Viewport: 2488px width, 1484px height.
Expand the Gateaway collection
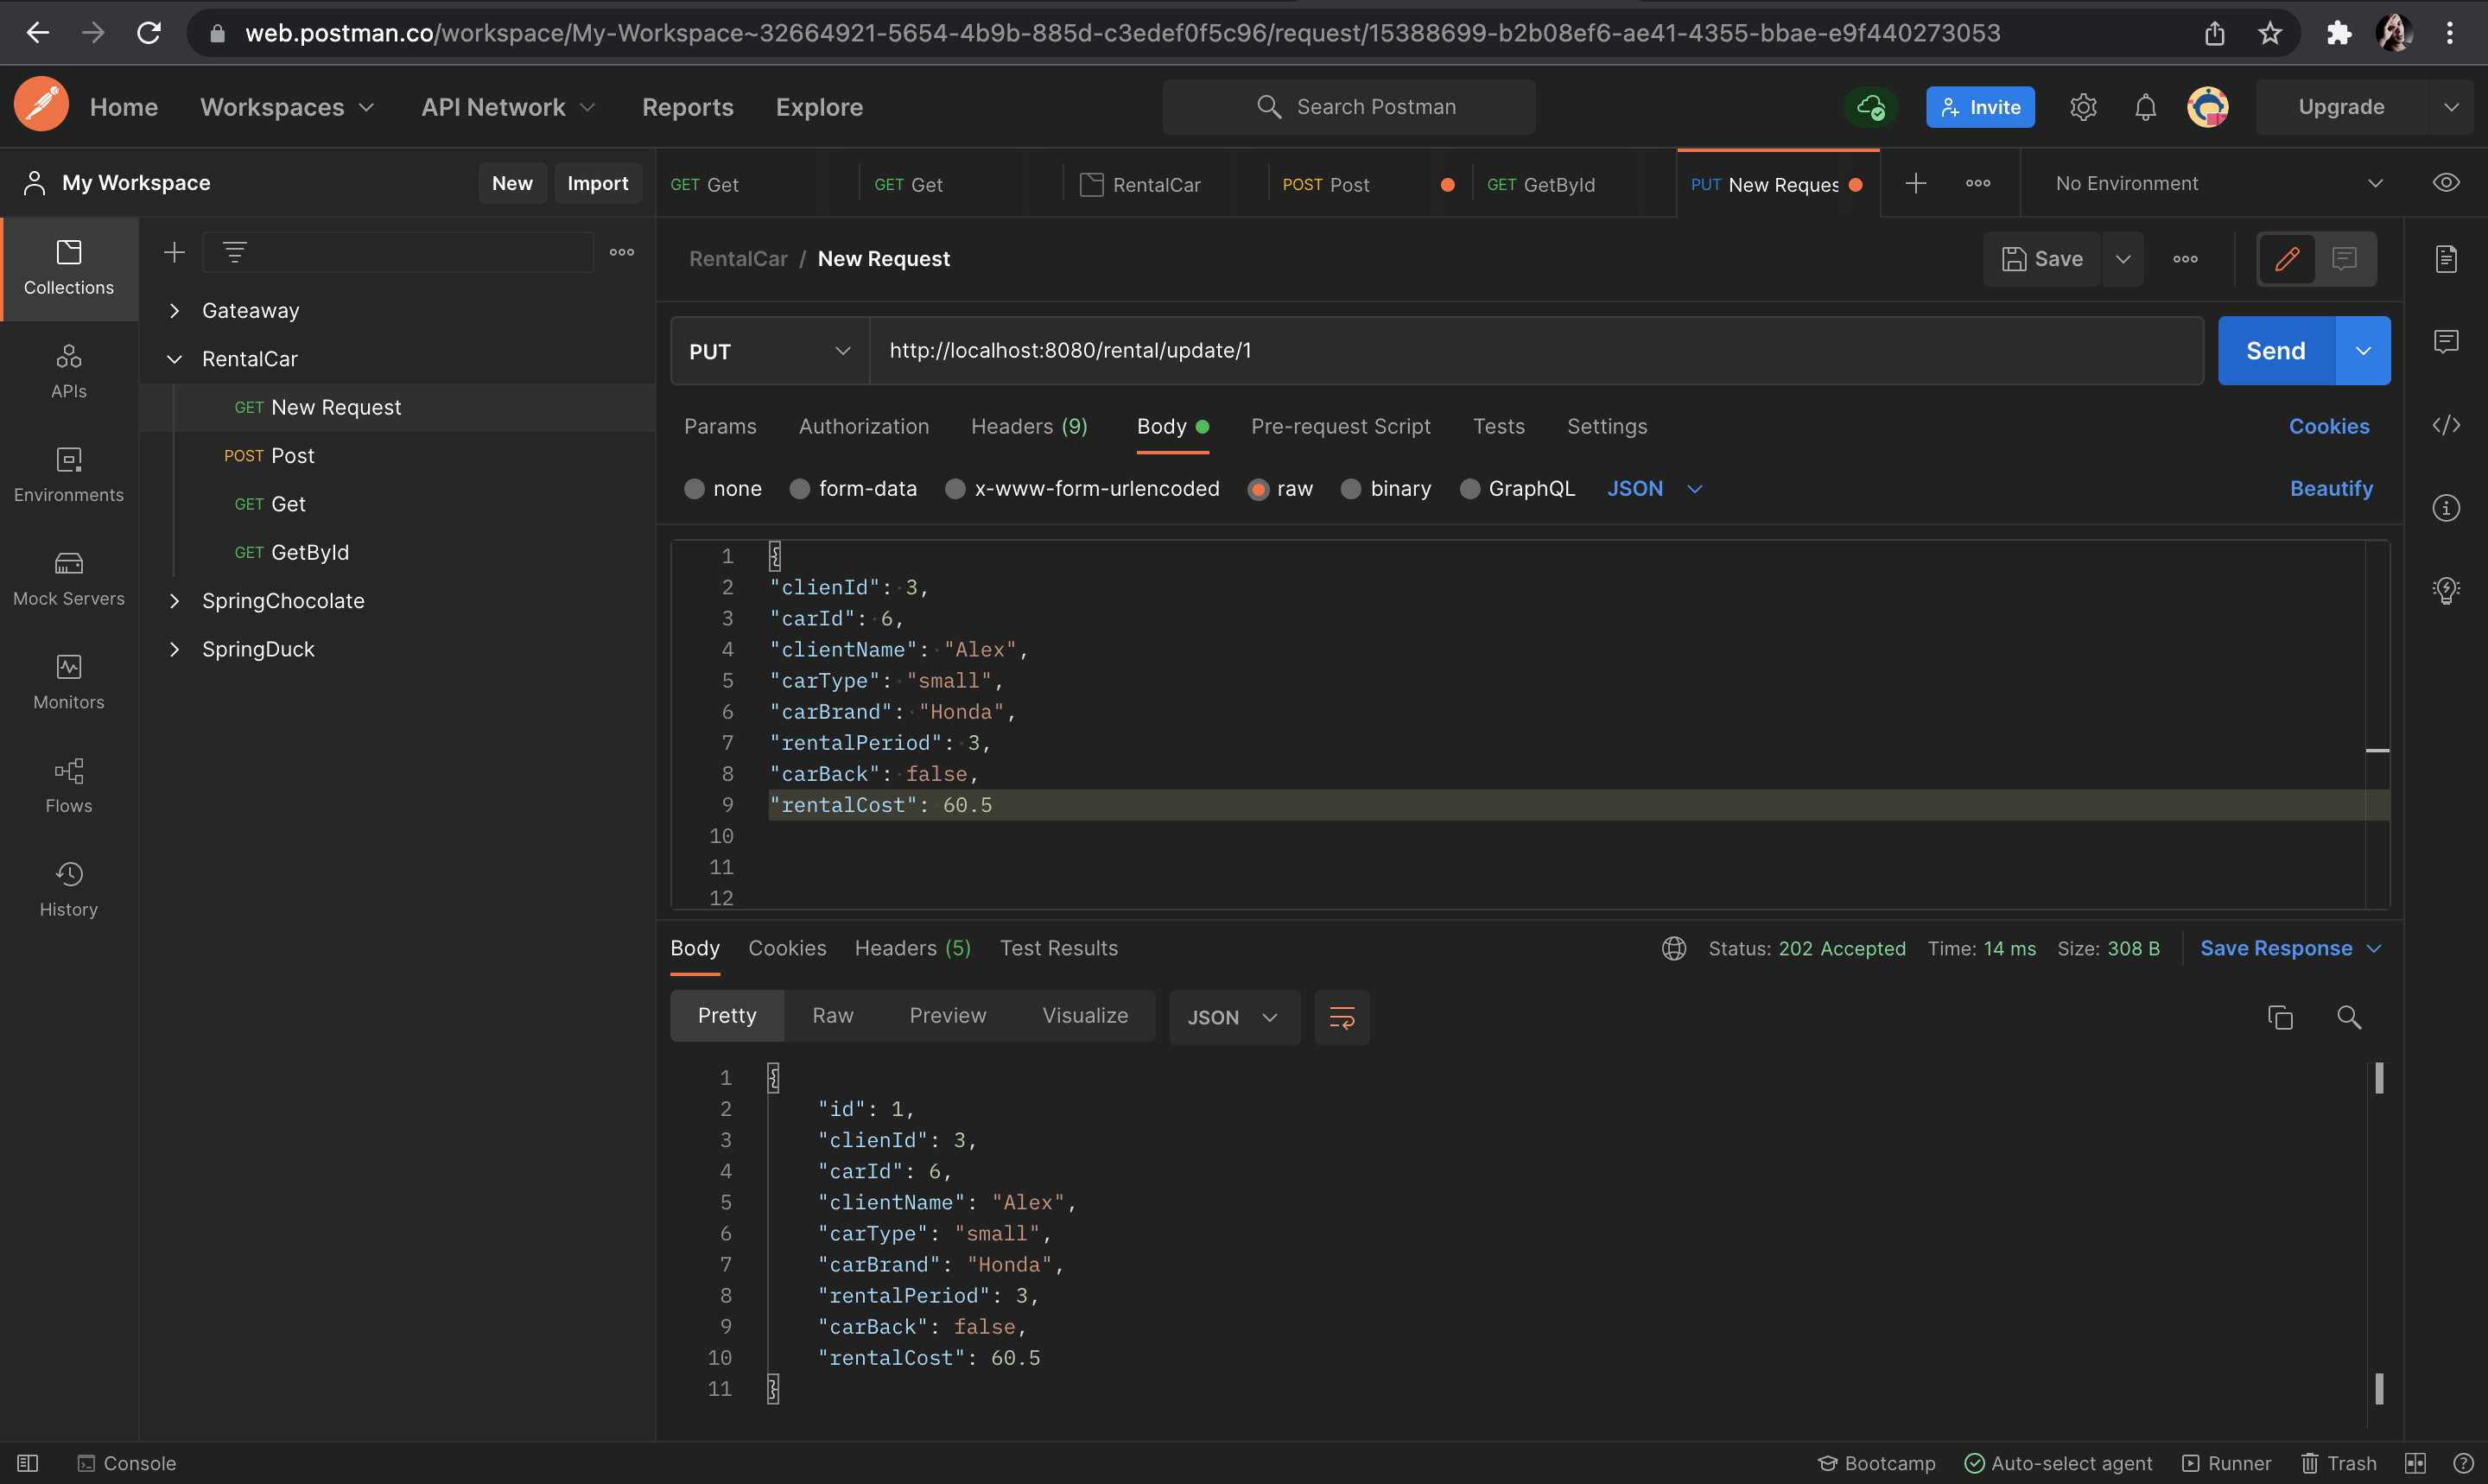174,310
